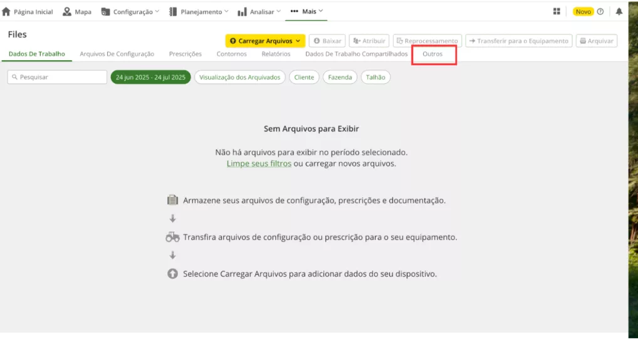638x340 pixels.
Task: Open the Carregar Arquivos dropdown
Action: tap(265, 41)
